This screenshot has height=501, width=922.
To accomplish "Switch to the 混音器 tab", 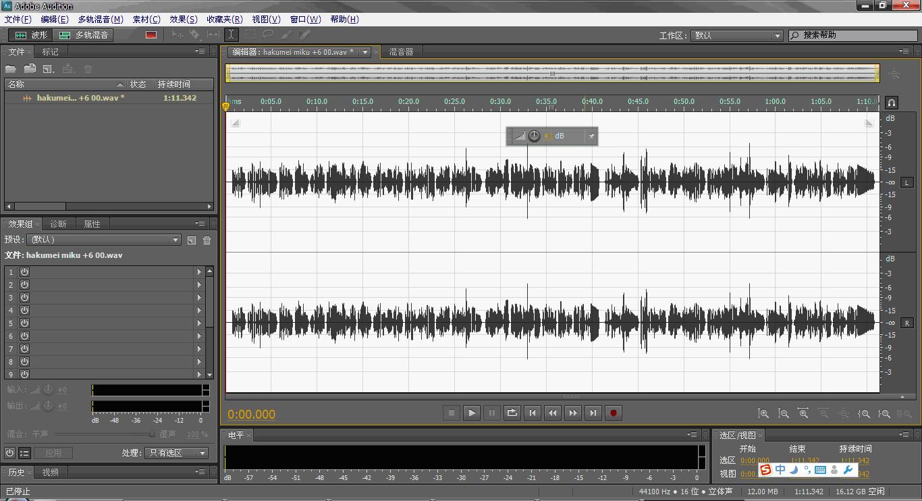I will (x=401, y=51).
